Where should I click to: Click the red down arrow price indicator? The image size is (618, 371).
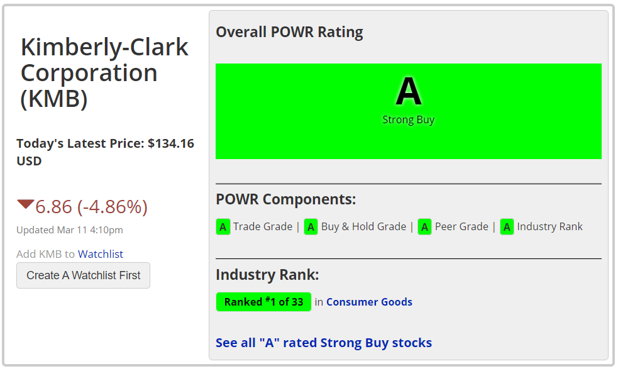pos(25,204)
